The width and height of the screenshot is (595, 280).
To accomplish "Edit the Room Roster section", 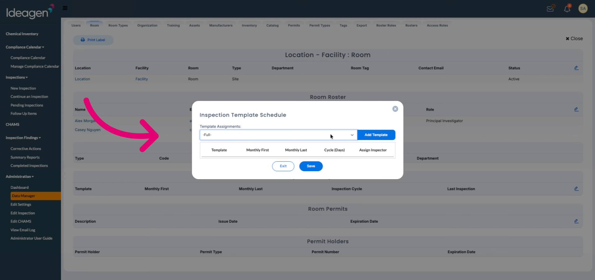I will point(576,109).
